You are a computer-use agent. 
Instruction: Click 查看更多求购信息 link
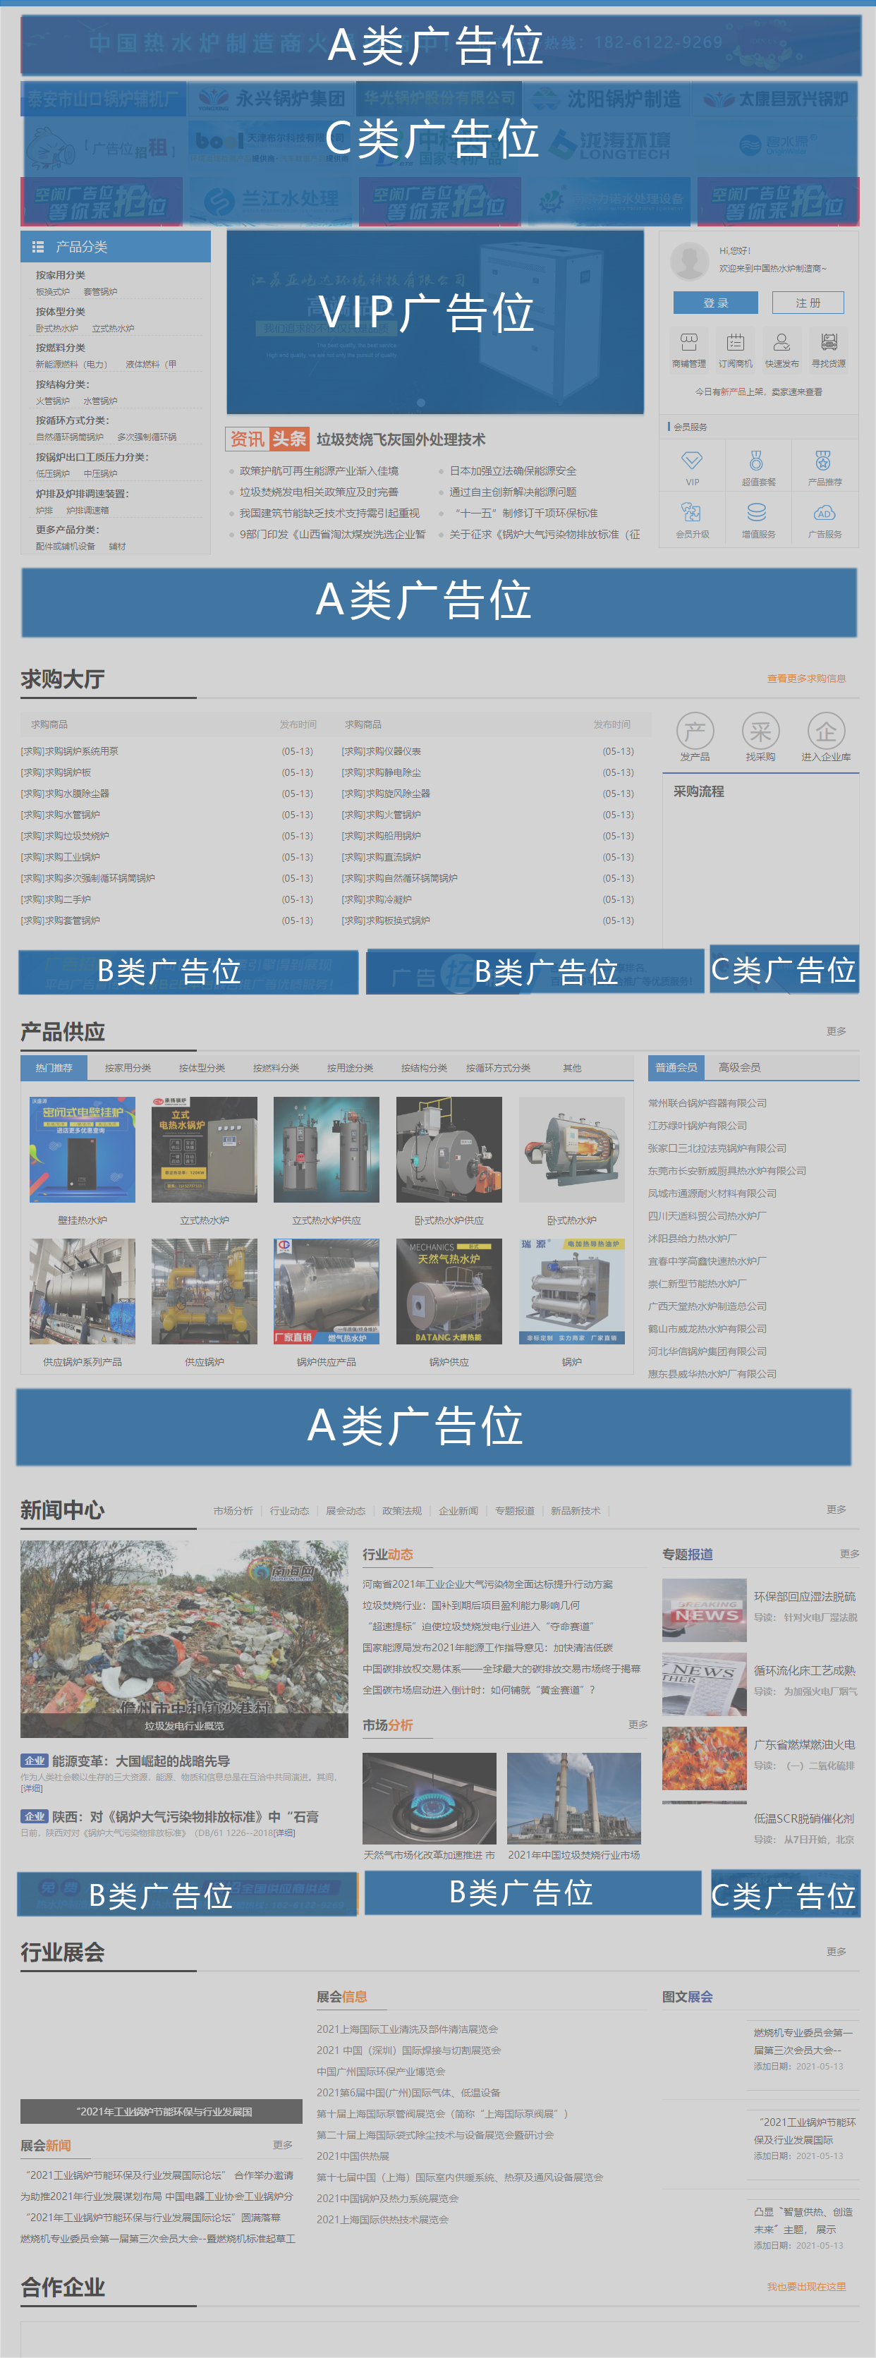(805, 679)
